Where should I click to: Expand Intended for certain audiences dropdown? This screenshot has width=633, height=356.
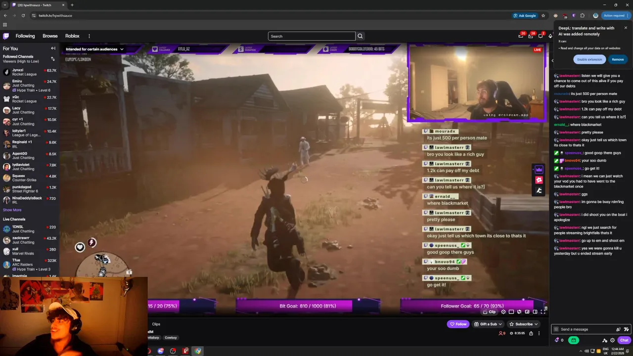94,49
